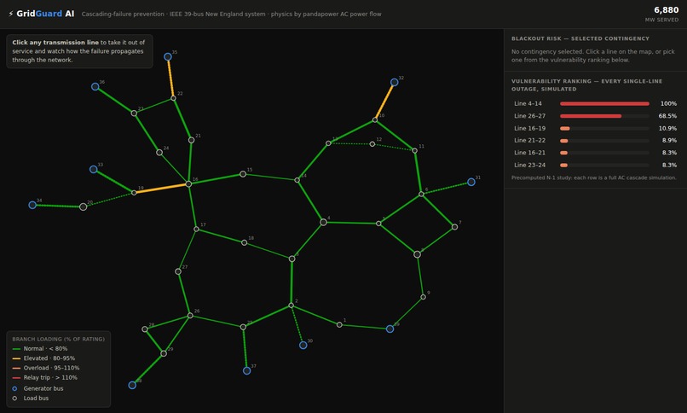Click the dotted line between bus 19 and 20
687x413 pixels.
click(x=108, y=200)
